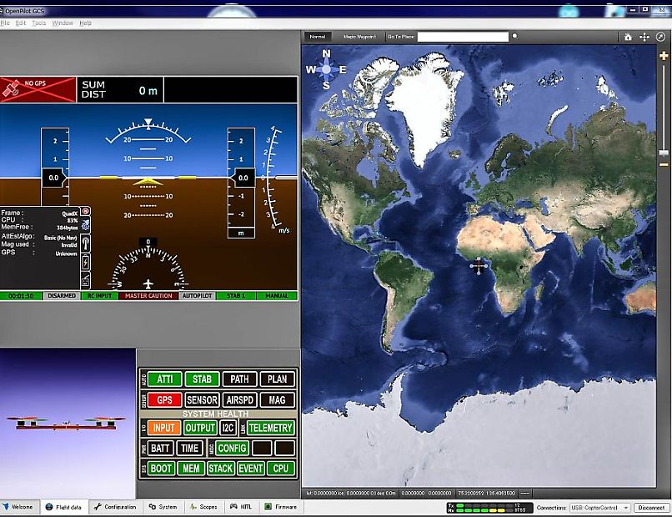Click the BATT system health indicator
672x517 pixels.
pyautogui.click(x=160, y=449)
